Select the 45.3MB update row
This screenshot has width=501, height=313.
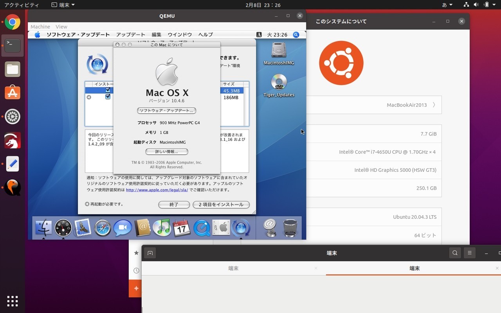pyautogui.click(x=164, y=90)
